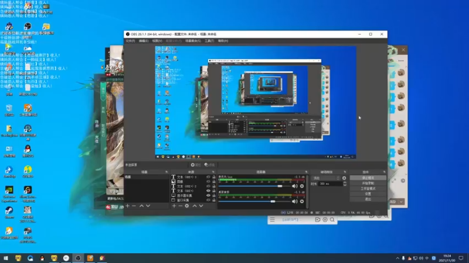Mute the 桌面音频 speaker icon
The image size is (469, 263).
295,201
